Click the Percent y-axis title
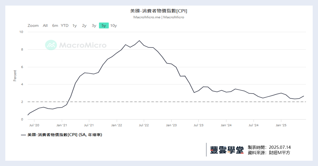Screen dimensions: 318x166 15,76
